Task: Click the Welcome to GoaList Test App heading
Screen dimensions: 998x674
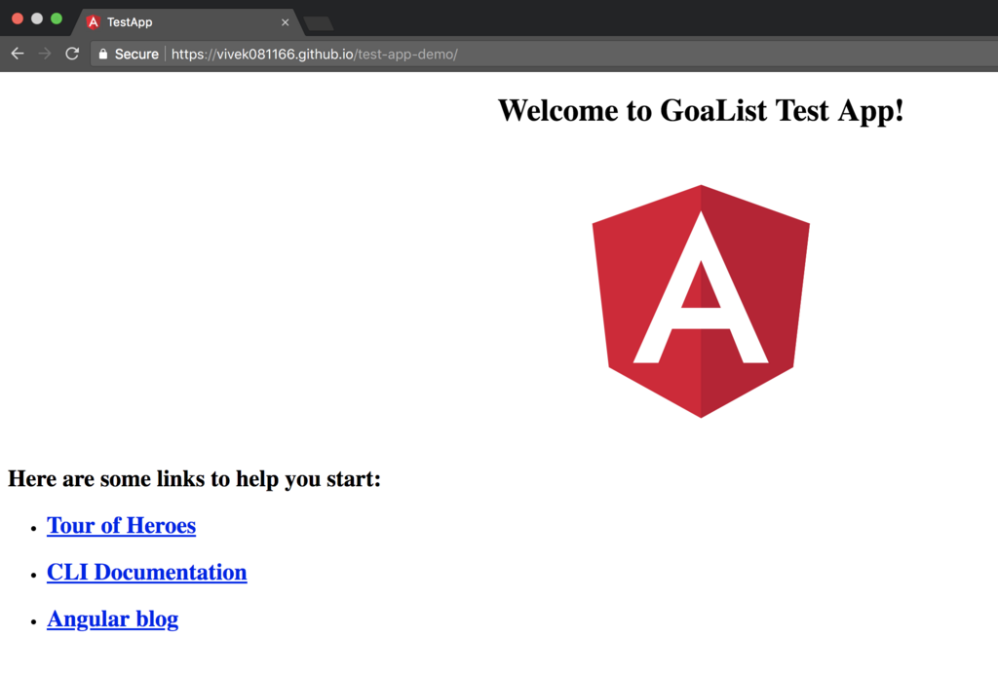Action: tap(701, 111)
